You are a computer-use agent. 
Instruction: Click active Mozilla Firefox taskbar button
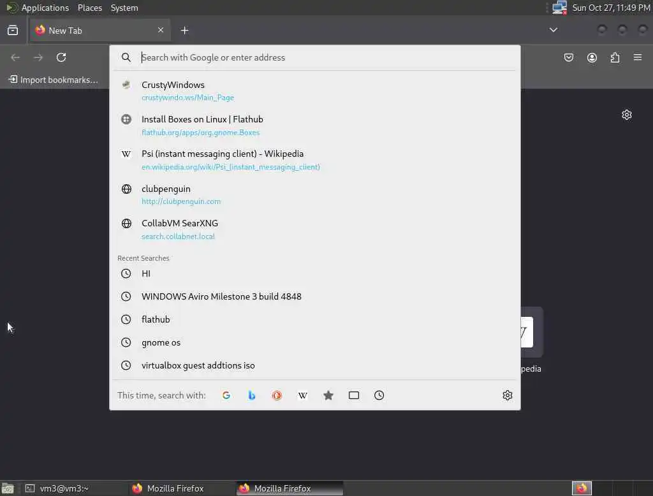290,488
